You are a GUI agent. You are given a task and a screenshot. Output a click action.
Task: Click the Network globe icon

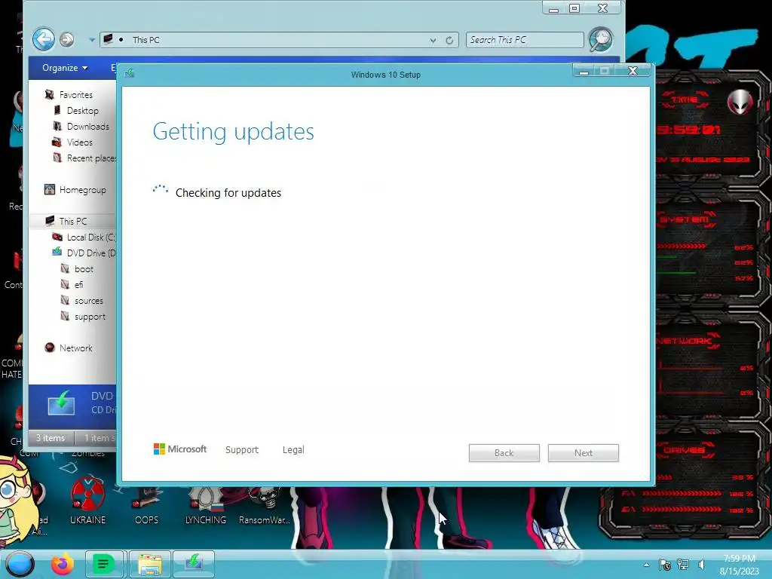50,348
